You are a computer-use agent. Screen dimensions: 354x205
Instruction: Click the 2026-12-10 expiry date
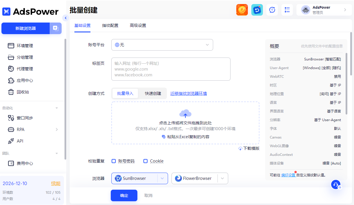pyautogui.click(x=15, y=184)
